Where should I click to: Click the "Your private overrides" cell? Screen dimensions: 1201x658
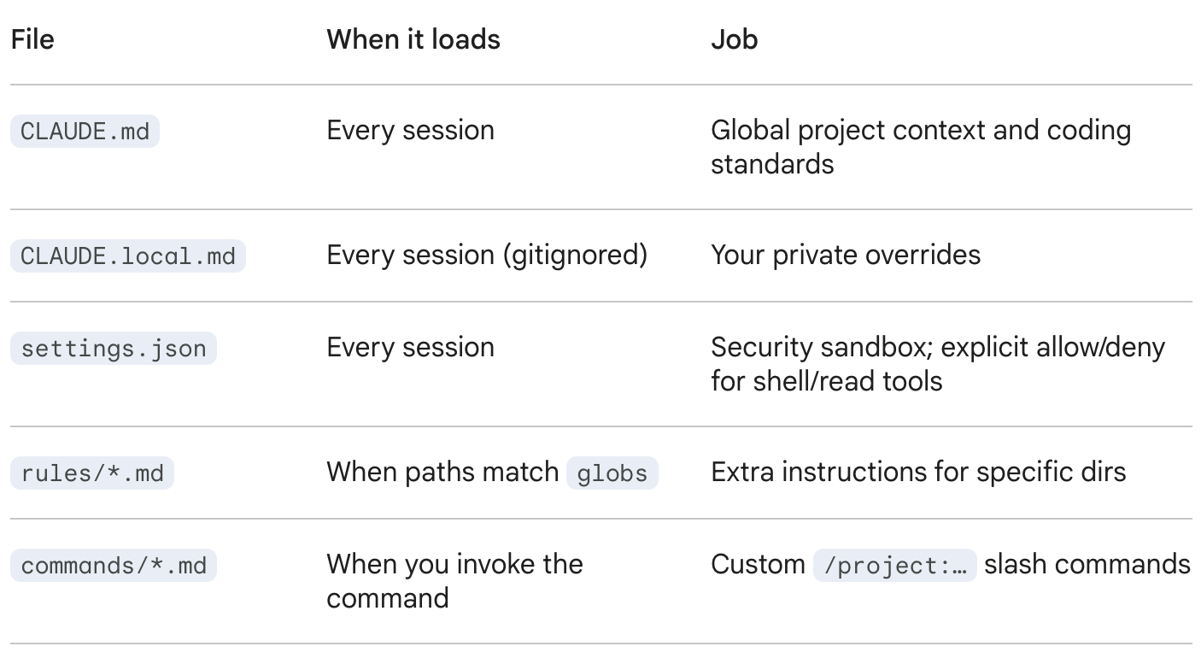click(x=845, y=256)
